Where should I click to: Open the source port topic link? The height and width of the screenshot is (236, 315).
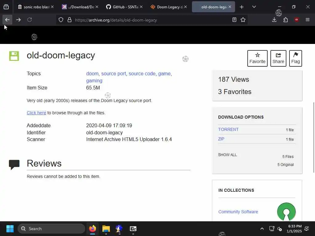[114, 74]
